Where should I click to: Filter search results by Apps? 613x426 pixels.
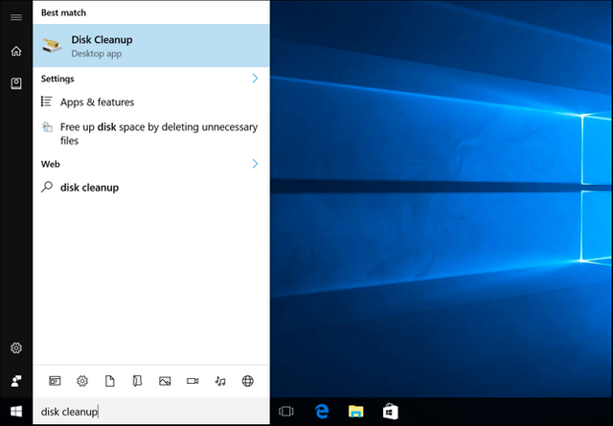[55, 381]
